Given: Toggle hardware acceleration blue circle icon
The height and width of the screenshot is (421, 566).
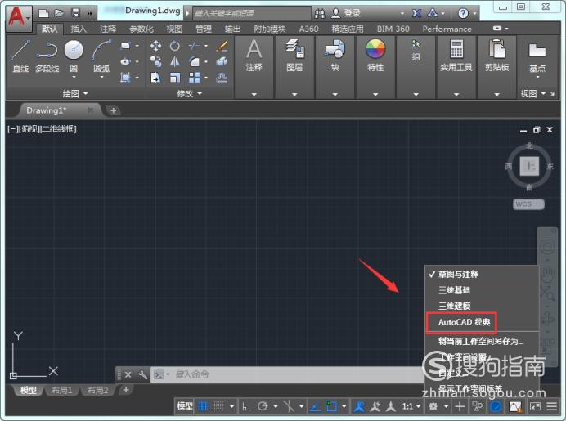Looking at the screenshot, I should coord(496,406).
